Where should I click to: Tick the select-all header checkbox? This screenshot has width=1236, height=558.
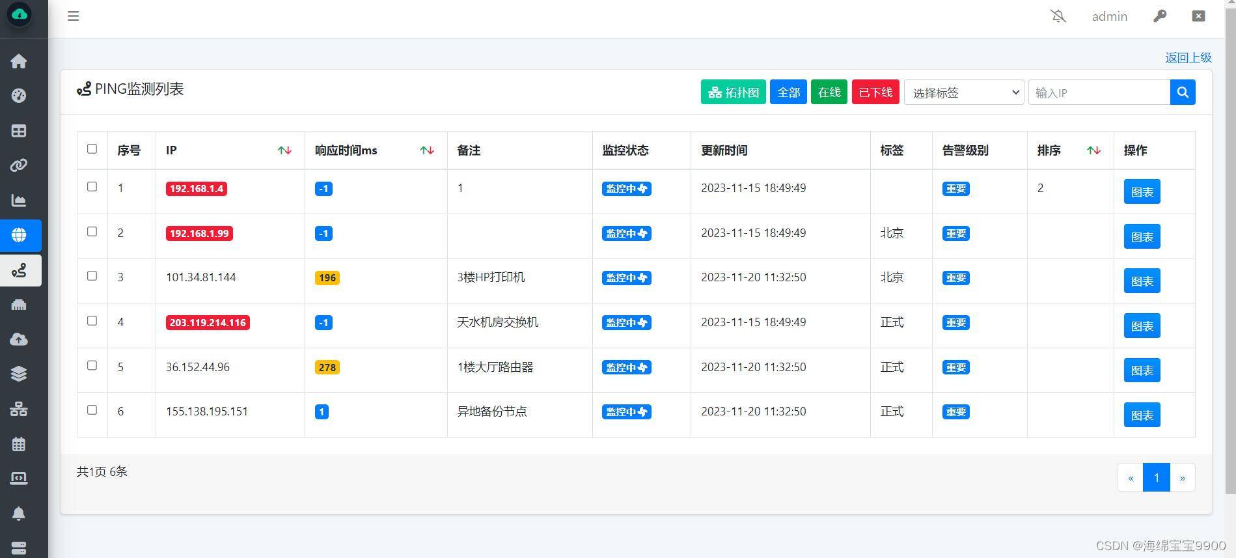pyautogui.click(x=92, y=149)
